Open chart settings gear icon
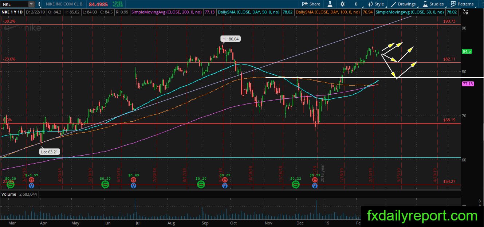This screenshot has width=484, height=227. tap(342, 4)
